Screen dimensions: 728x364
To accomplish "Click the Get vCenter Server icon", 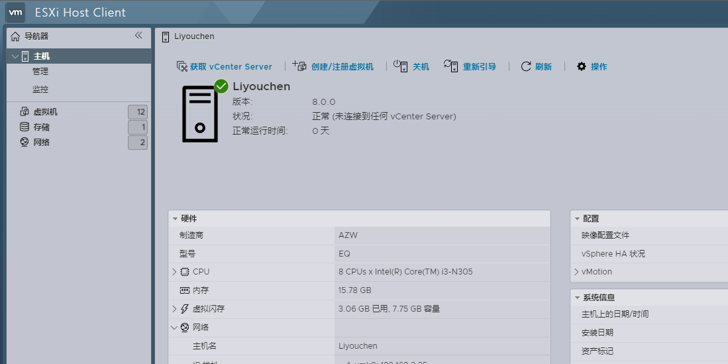I will (182, 66).
